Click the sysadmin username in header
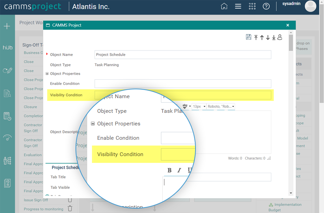Screen dimensions: 324x213 coord(291,3)
